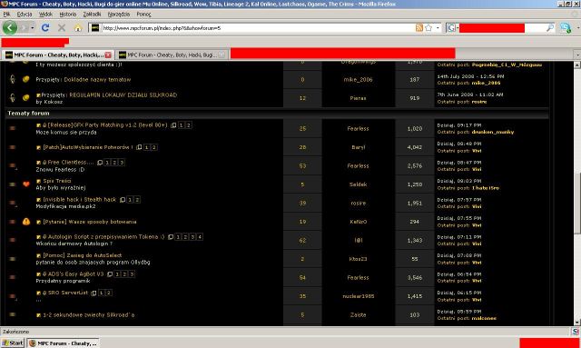Open the Plik menu
Image resolution: width=581 pixels, height=348 pixels.
pyautogui.click(x=6, y=15)
